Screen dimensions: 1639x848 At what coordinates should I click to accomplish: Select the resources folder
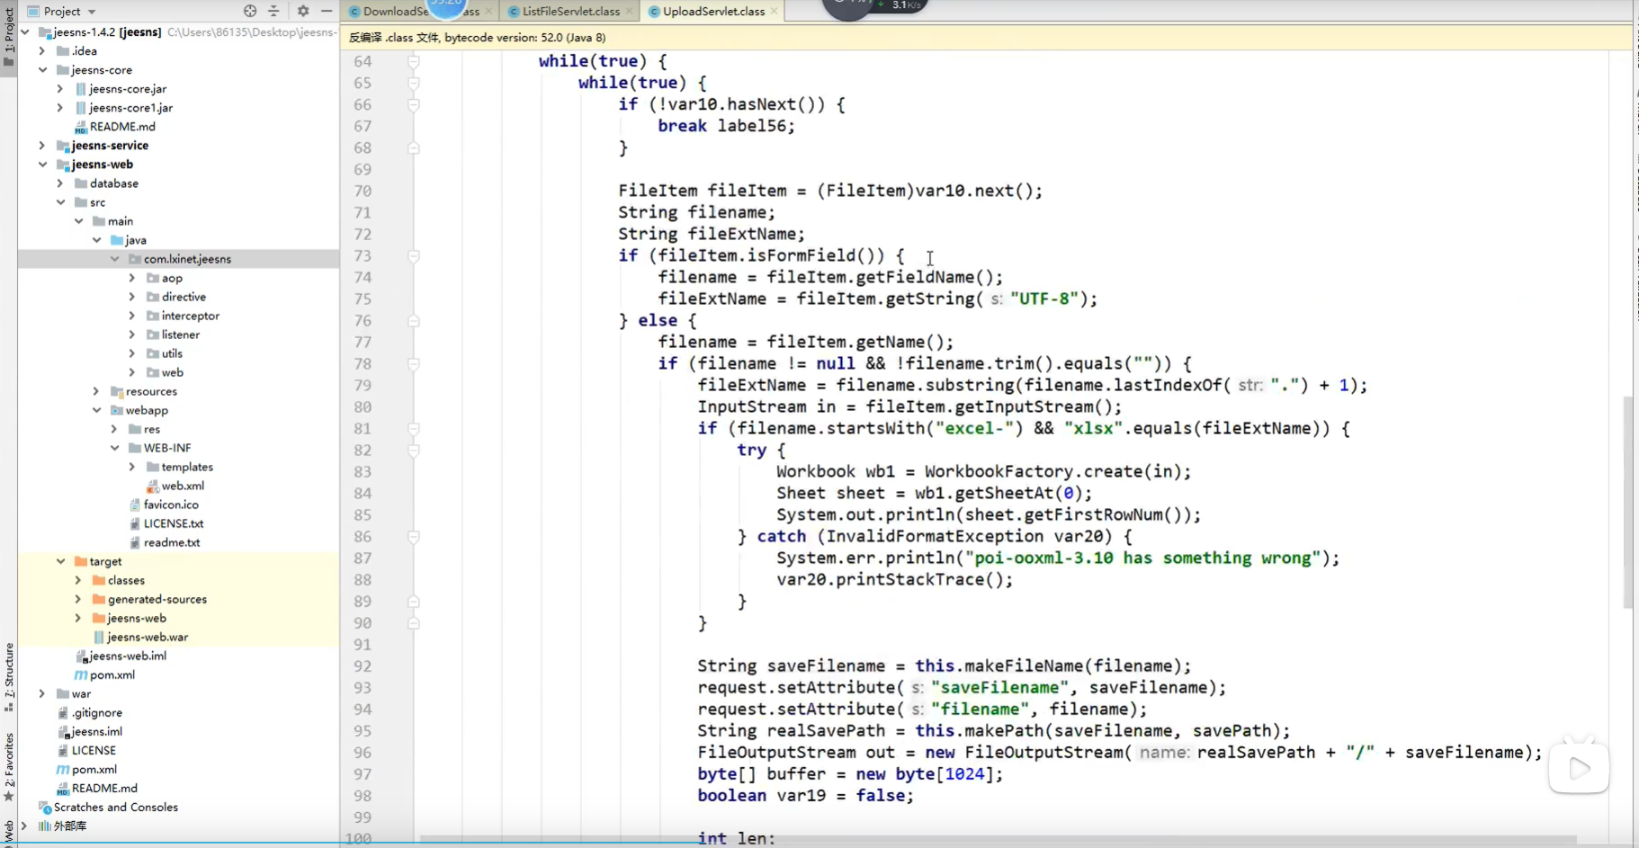[x=151, y=391]
